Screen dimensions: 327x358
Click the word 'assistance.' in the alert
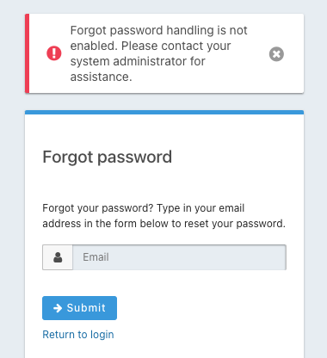click(x=101, y=77)
